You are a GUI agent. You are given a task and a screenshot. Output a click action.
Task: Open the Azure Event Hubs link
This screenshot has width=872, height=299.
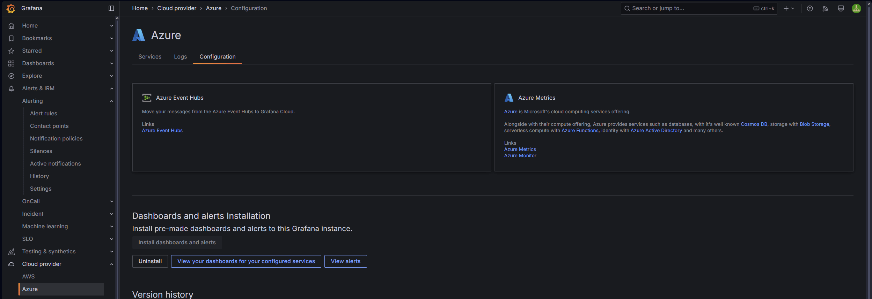(162, 131)
